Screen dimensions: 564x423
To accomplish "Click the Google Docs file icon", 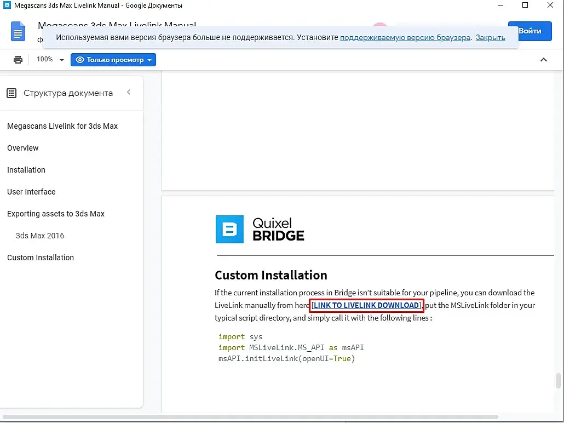I will pos(18,31).
